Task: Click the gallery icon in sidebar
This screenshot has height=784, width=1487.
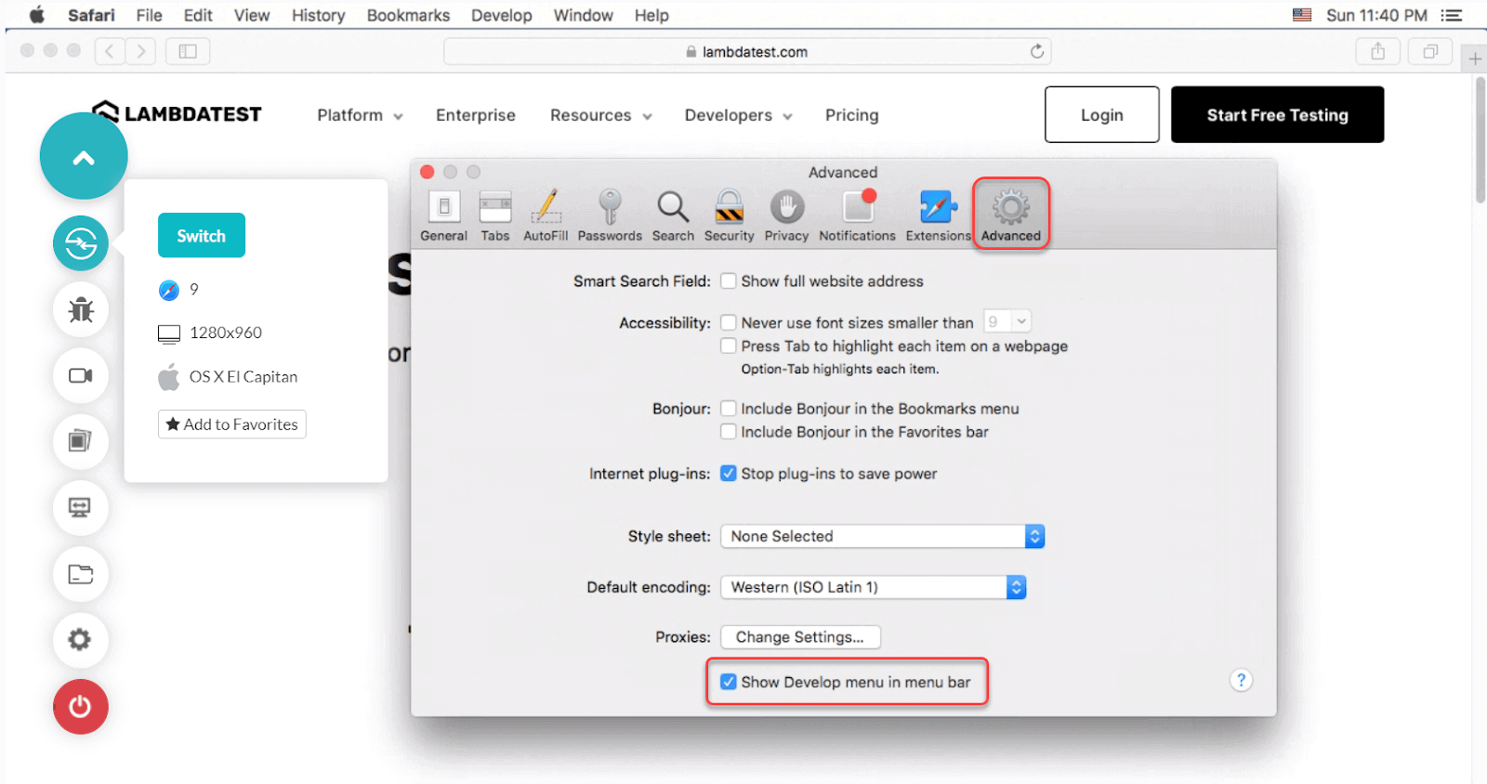Action: tap(81, 441)
